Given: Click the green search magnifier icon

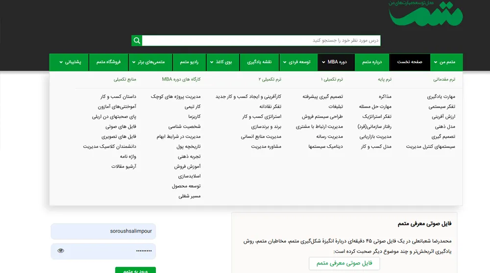Looking at the screenshot, I should [137, 41].
